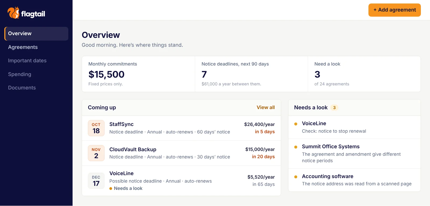
Task: Click the $5,520/year amount
Action: click(261, 177)
